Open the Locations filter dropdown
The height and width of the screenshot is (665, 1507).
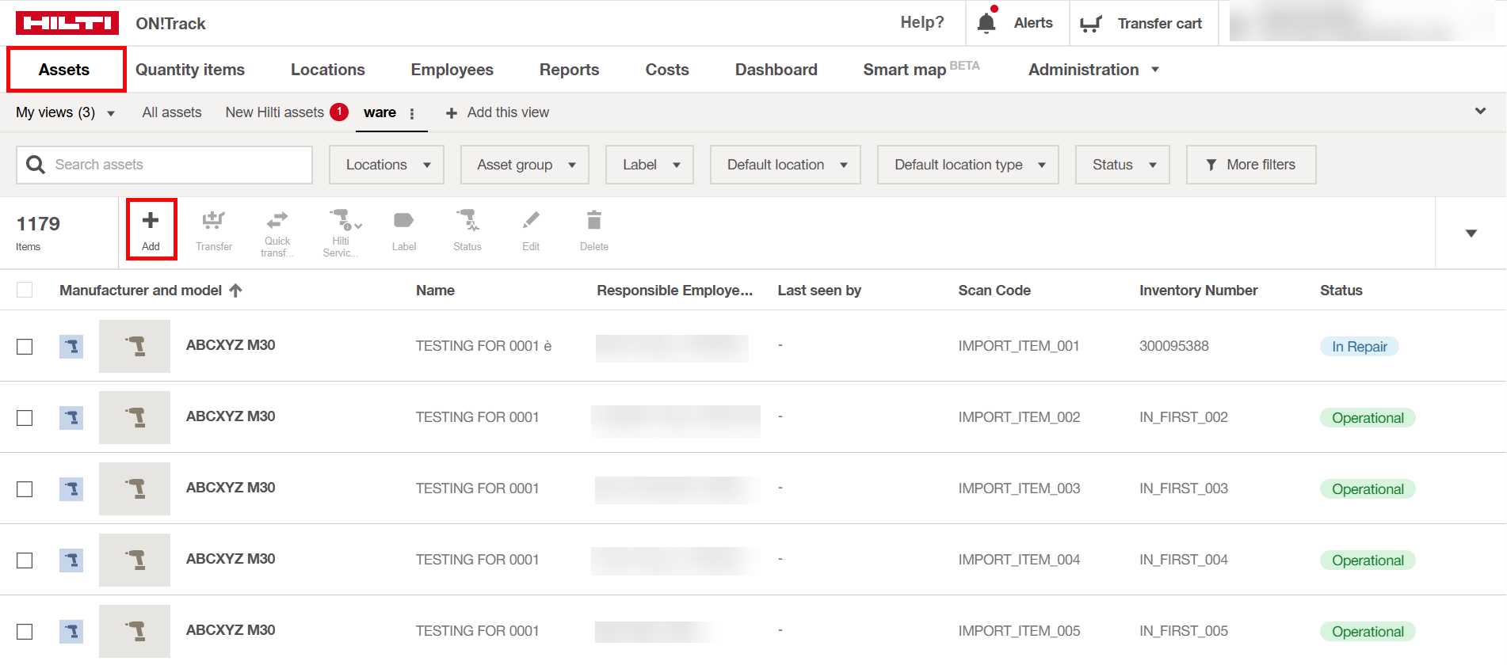click(x=387, y=165)
